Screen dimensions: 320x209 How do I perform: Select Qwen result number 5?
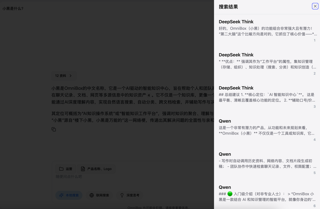267,163
